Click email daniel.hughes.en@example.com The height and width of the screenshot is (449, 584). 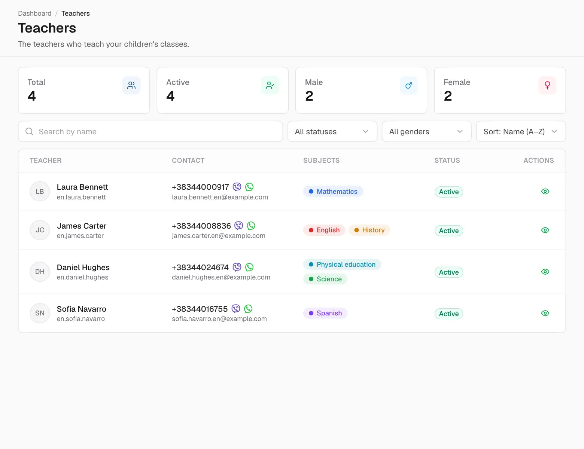pyautogui.click(x=221, y=277)
